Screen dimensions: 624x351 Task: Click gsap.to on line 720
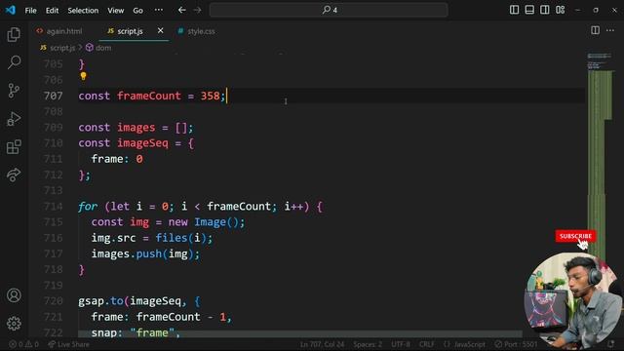(x=100, y=301)
